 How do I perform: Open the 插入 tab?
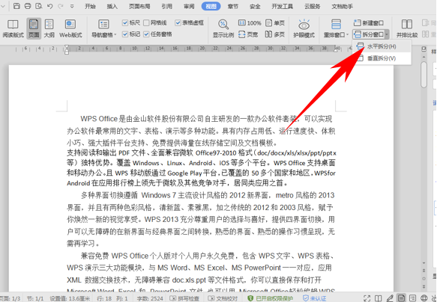pyautogui.click(x=112, y=6)
